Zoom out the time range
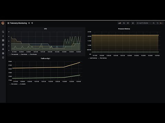Screen dimensions: 165x123 [x=154, y=23]
